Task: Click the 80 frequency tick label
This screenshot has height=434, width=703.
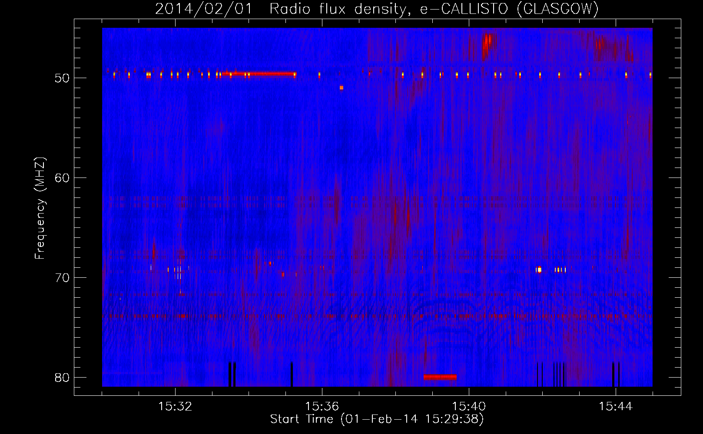Action: pyautogui.click(x=62, y=378)
